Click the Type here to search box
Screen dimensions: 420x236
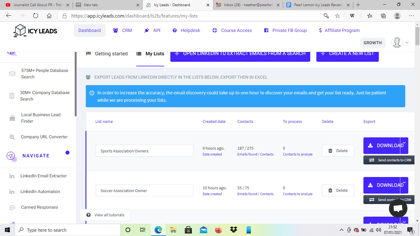[x=68, y=230]
